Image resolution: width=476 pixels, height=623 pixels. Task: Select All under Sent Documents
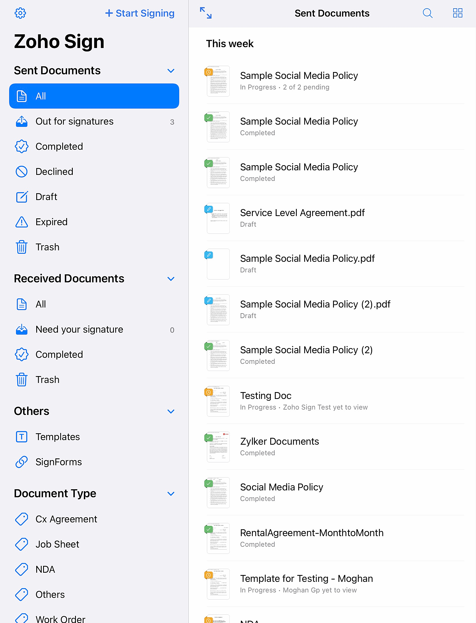[94, 96]
